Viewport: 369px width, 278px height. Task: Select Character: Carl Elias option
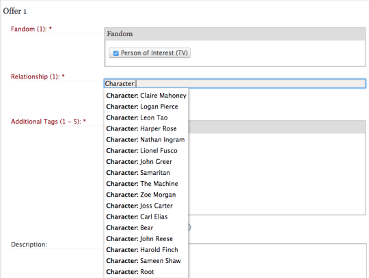point(146,217)
